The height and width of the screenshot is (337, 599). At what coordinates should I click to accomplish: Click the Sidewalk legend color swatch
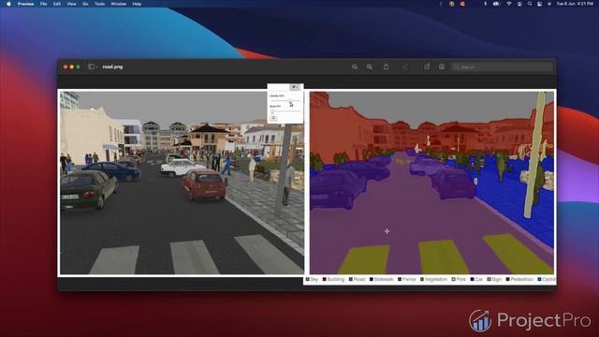[371, 279]
